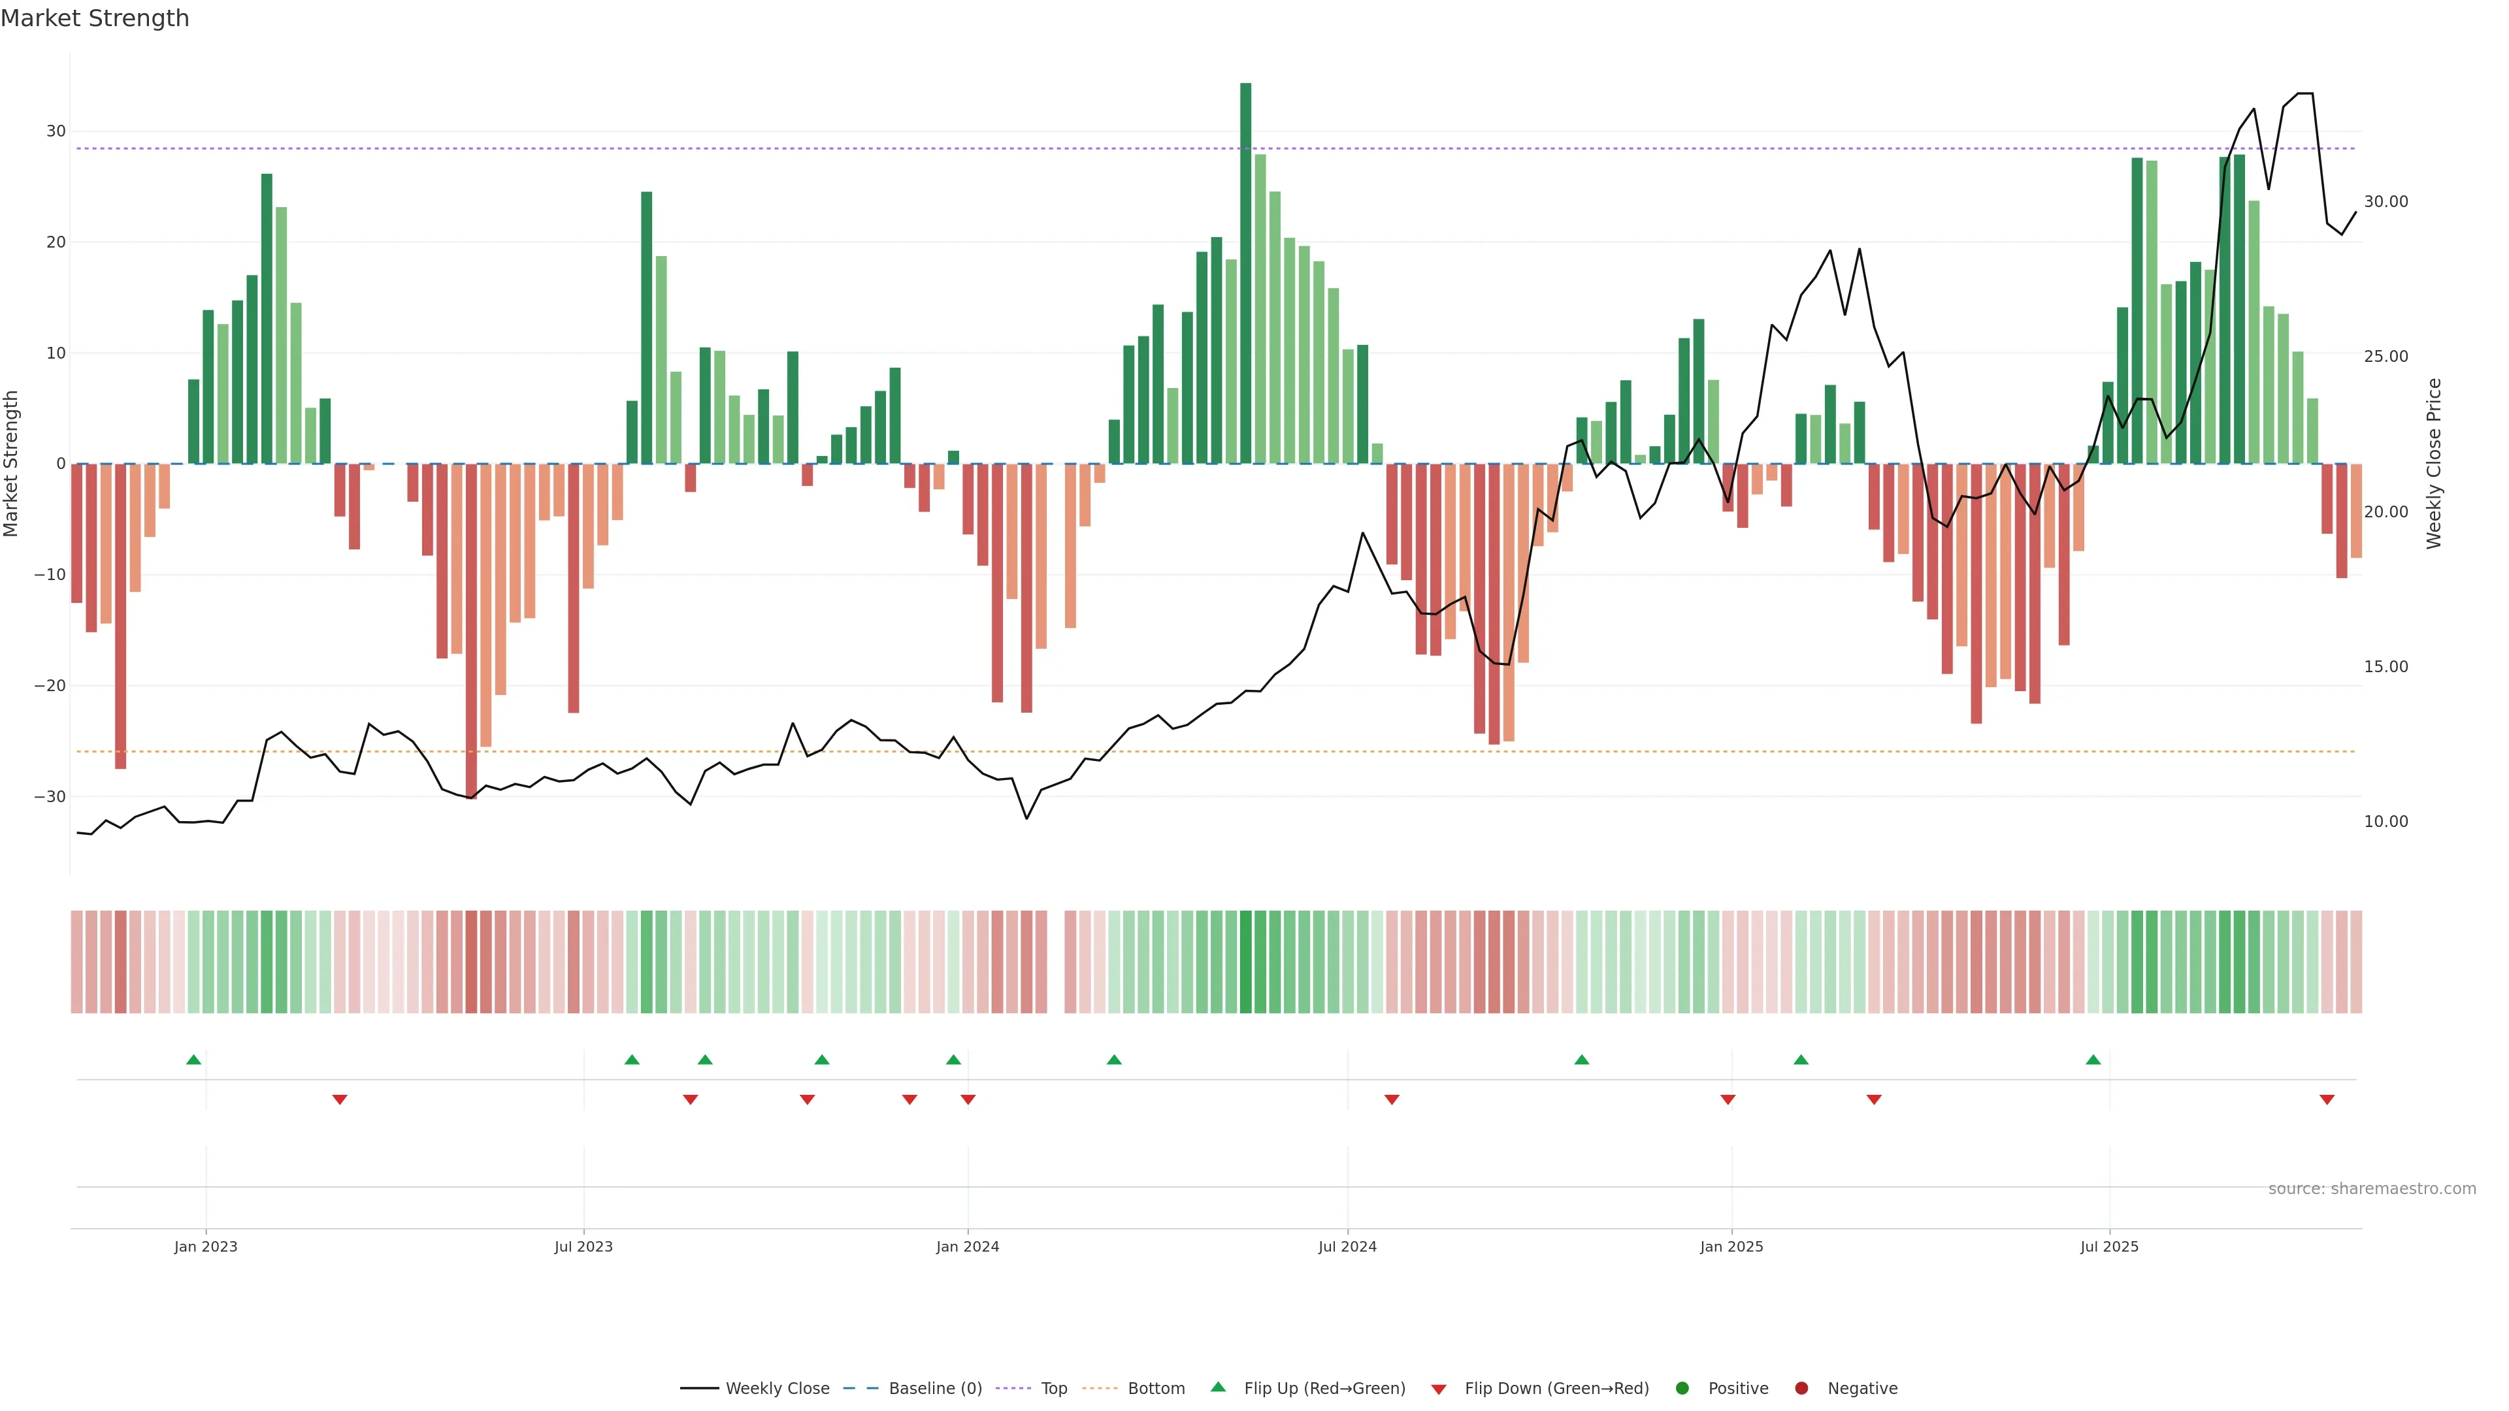
Task: Toggle the Top legend entry
Action: coord(1054,1389)
